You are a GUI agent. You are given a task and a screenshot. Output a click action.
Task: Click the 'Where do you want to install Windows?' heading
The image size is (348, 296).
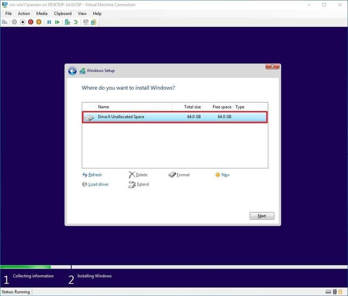click(x=128, y=88)
